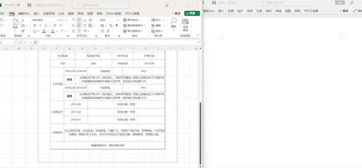Switch to Word's 设计 tab
This screenshot has height=168, width=362.
pyautogui.click(x=240, y=11)
